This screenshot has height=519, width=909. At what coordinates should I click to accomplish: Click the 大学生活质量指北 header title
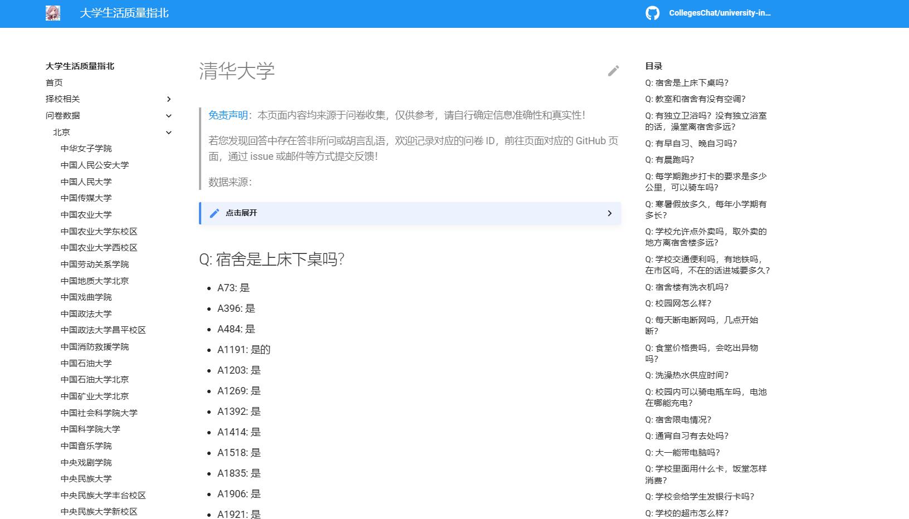click(124, 13)
